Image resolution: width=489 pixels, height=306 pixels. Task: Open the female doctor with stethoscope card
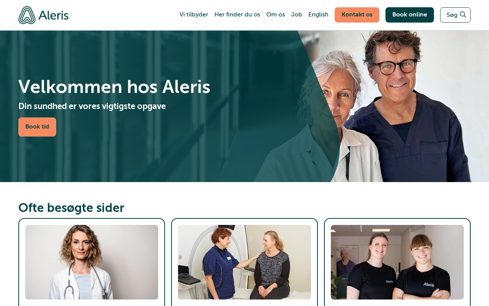[x=92, y=262]
